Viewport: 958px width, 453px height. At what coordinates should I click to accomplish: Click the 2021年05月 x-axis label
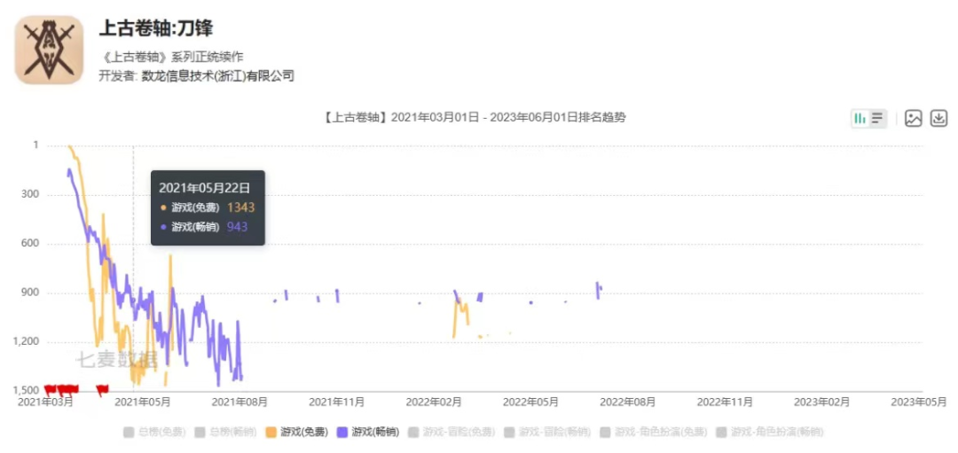point(142,402)
